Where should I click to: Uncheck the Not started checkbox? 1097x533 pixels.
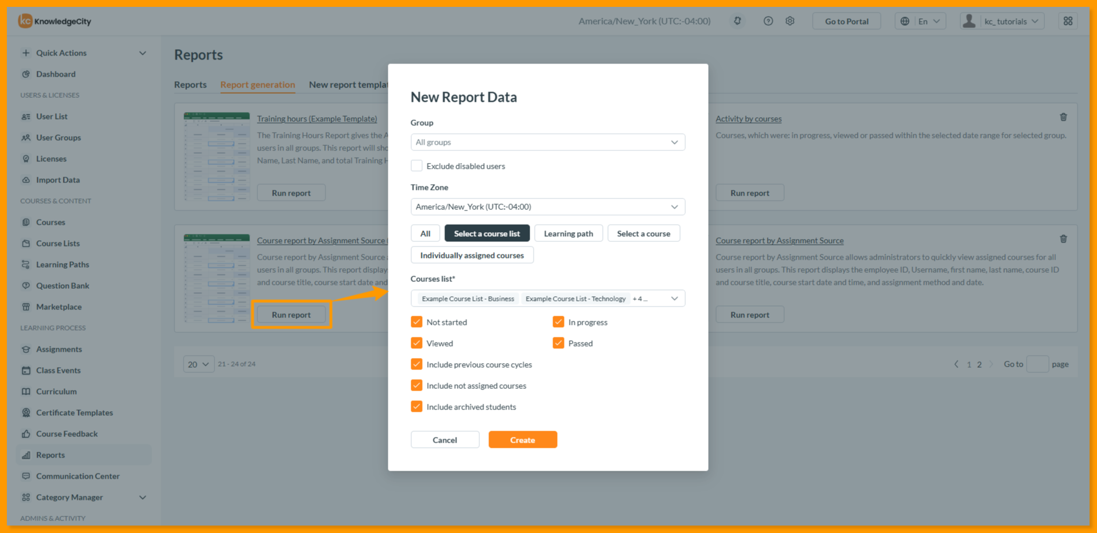(416, 322)
